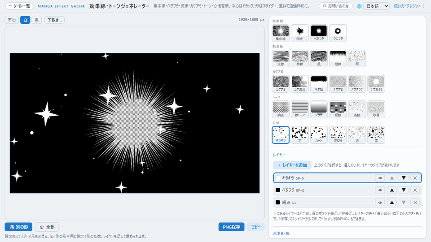Randomize everything with 全部 button
The image size is (431, 242).
[47, 227]
